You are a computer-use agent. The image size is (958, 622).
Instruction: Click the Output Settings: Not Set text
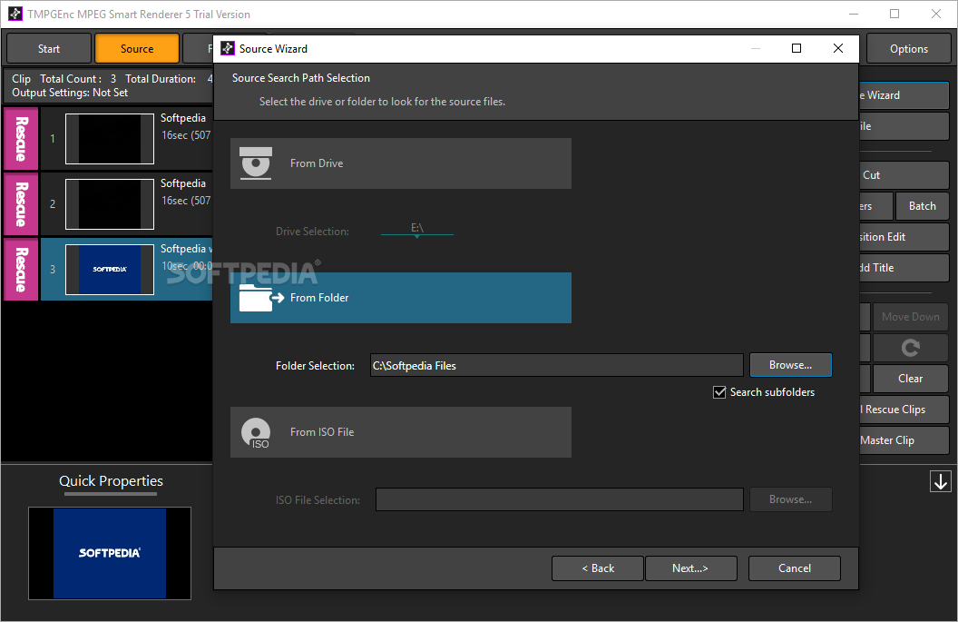(x=70, y=93)
